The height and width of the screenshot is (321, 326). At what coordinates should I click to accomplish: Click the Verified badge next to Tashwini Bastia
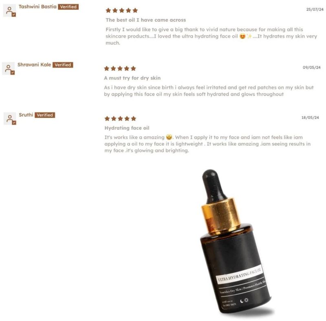[x=68, y=7]
